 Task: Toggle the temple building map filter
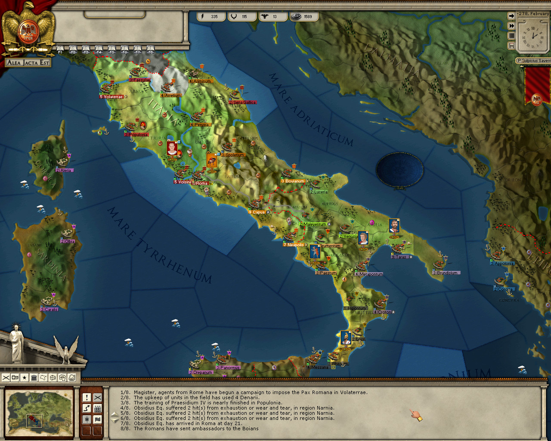coord(34,378)
